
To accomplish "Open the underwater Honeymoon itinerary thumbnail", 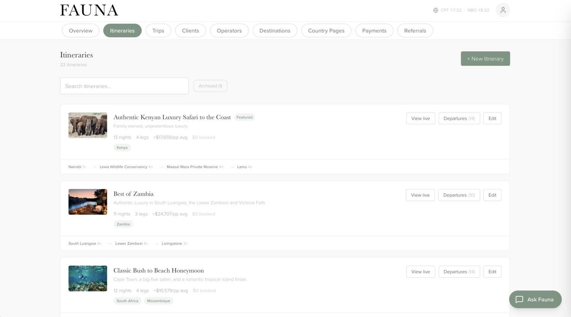I will click(x=88, y=279).
